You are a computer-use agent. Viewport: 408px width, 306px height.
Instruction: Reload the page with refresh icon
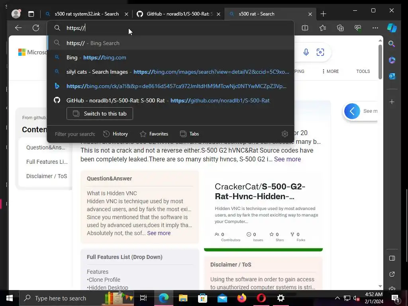pos(35,28)
